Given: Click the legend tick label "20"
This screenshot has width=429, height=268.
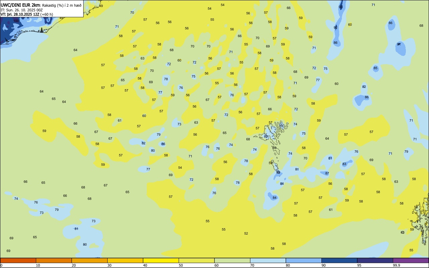Looking at the screenshot, I should click(x=74, y=265).
